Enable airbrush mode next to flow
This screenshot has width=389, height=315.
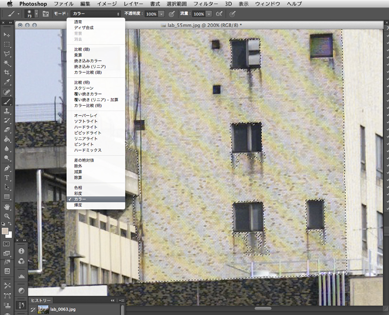219,14
